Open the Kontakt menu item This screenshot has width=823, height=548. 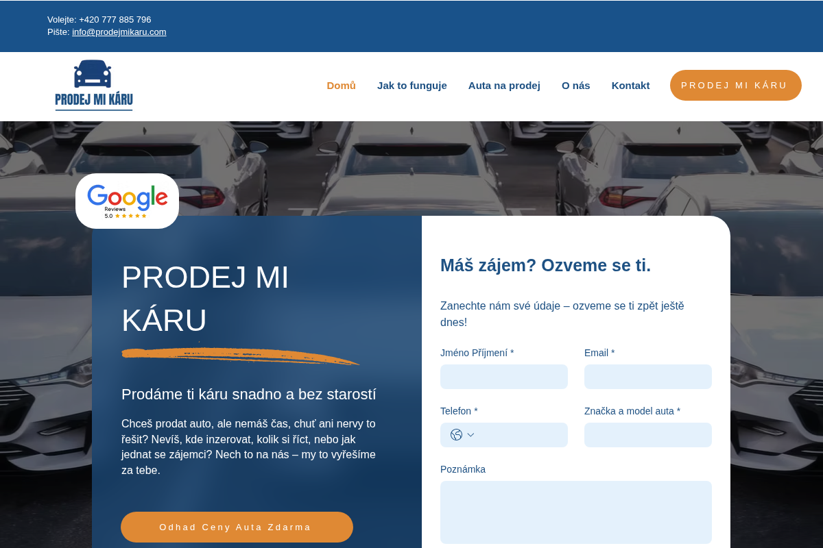[x=630, y=86]
